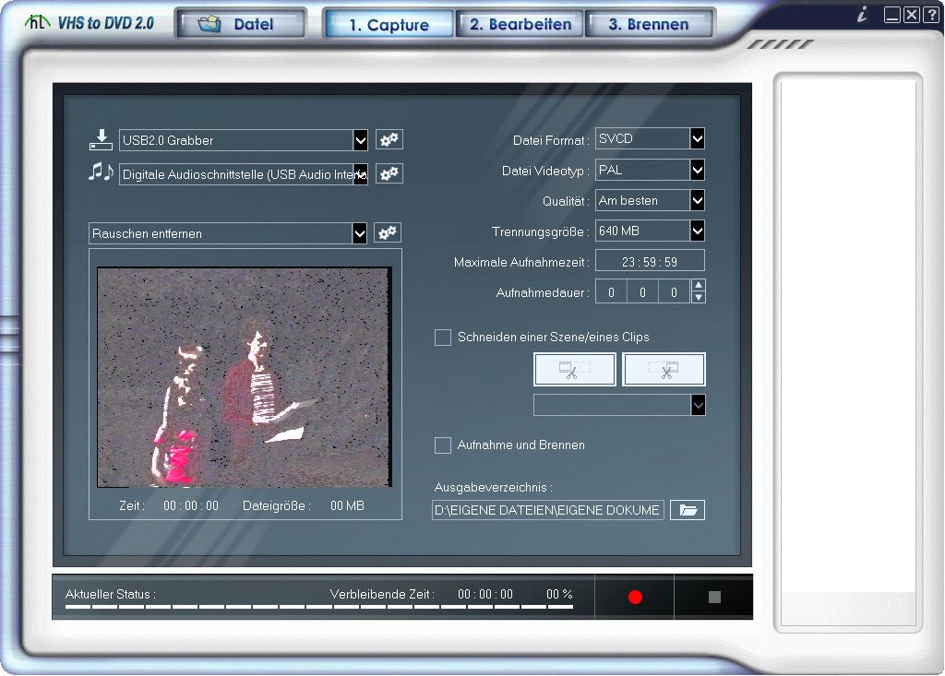Browse for output folder icon

point(688,510)
